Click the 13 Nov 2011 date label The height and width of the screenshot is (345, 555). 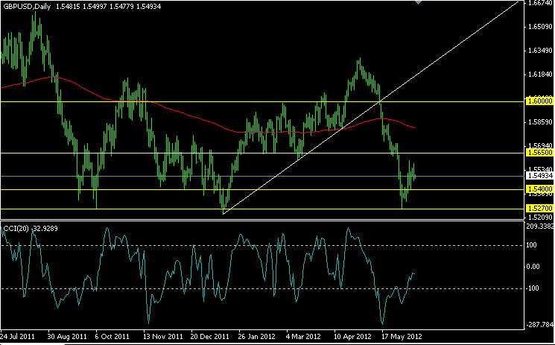[x=163, y=336]
